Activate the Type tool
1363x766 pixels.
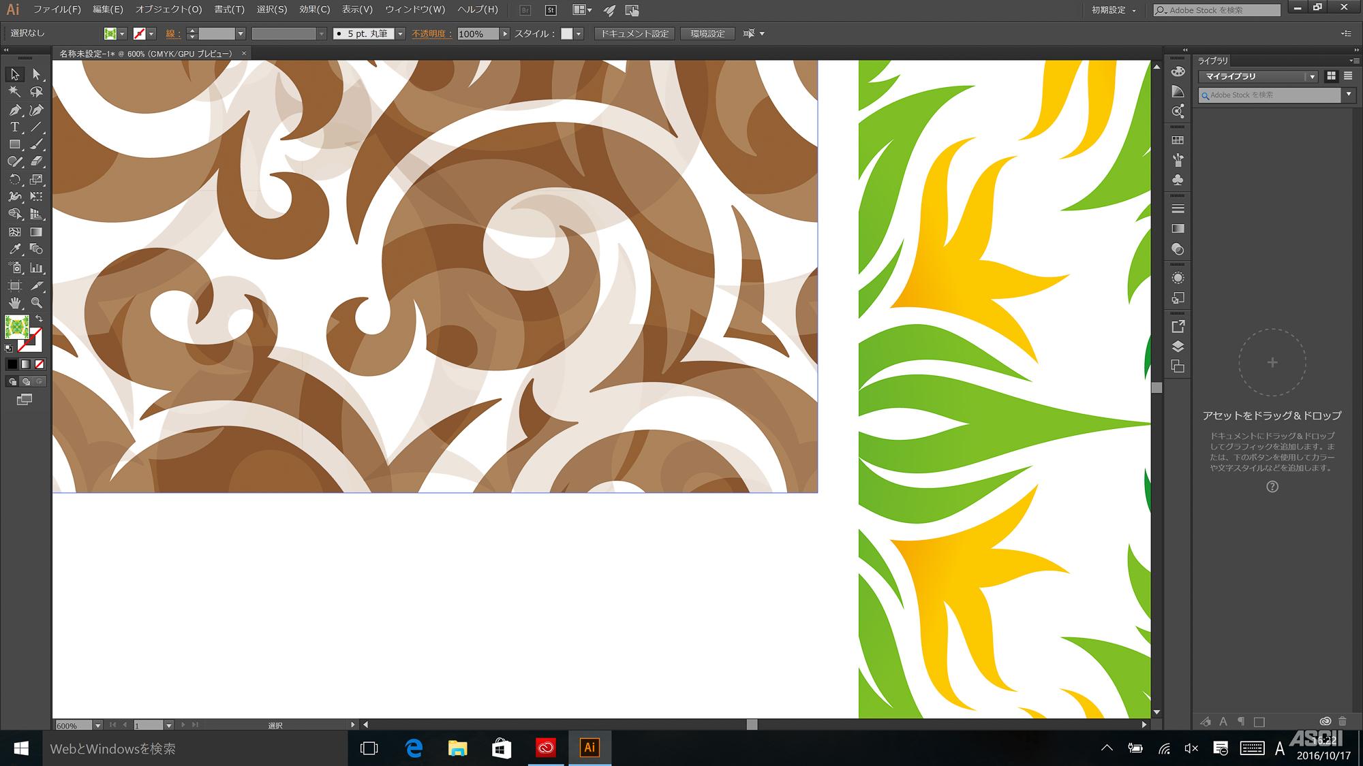coord(14,127)
